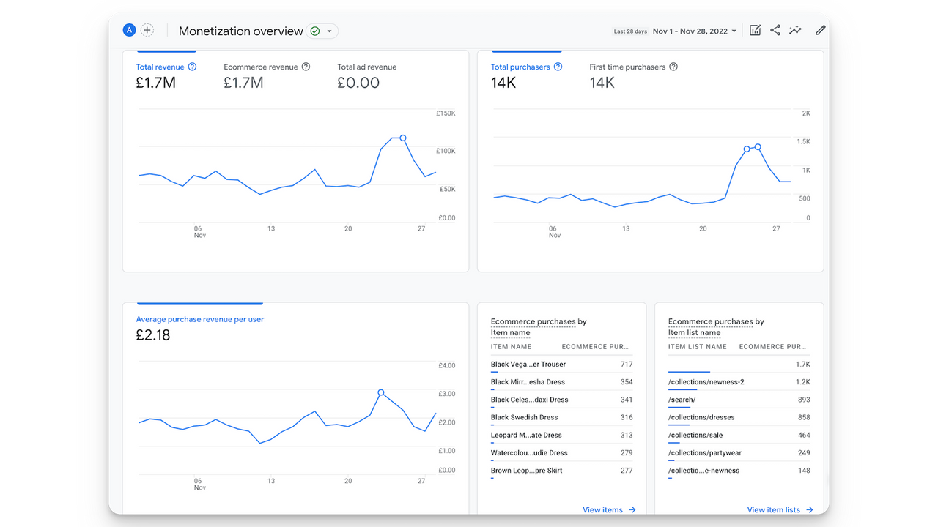
Task: Click the share report icon
Action: coord(775,31)
